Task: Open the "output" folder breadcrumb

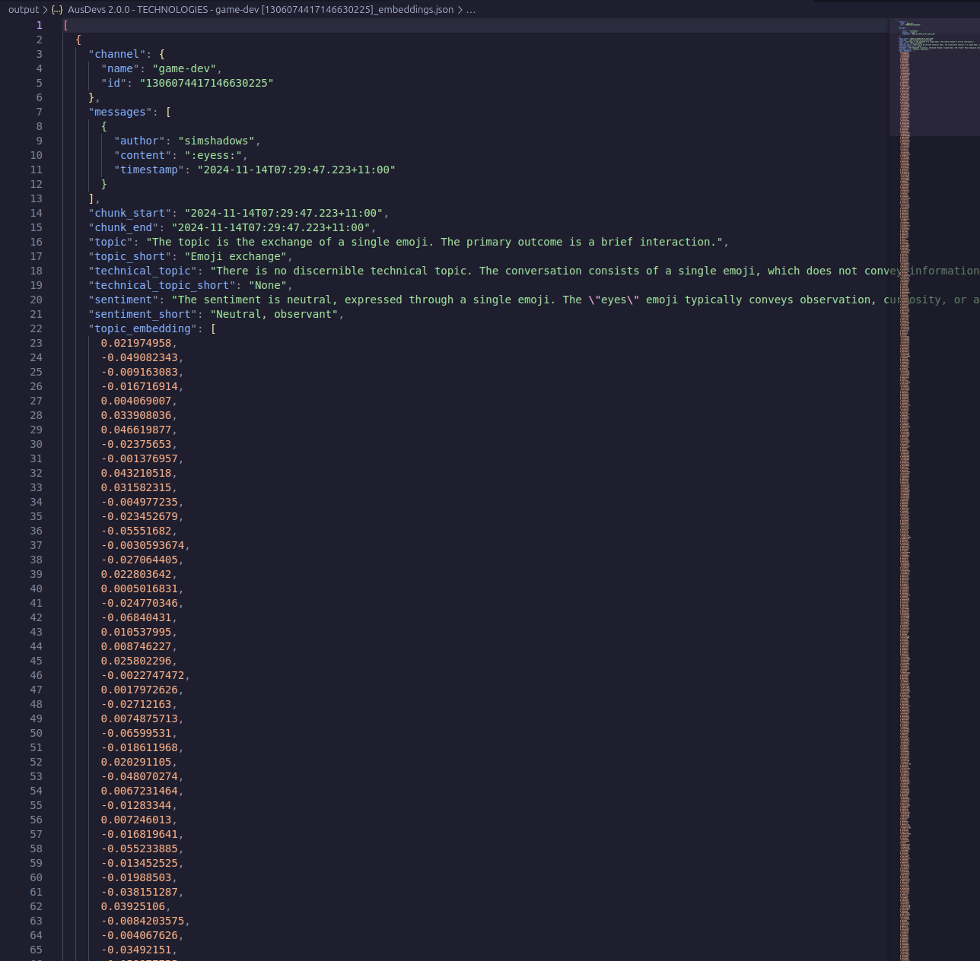Action: click(x=23, y=10)
